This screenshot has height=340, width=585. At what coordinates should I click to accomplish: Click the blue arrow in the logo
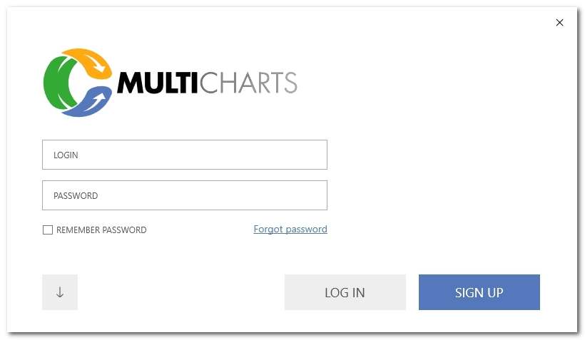point(90,101)
